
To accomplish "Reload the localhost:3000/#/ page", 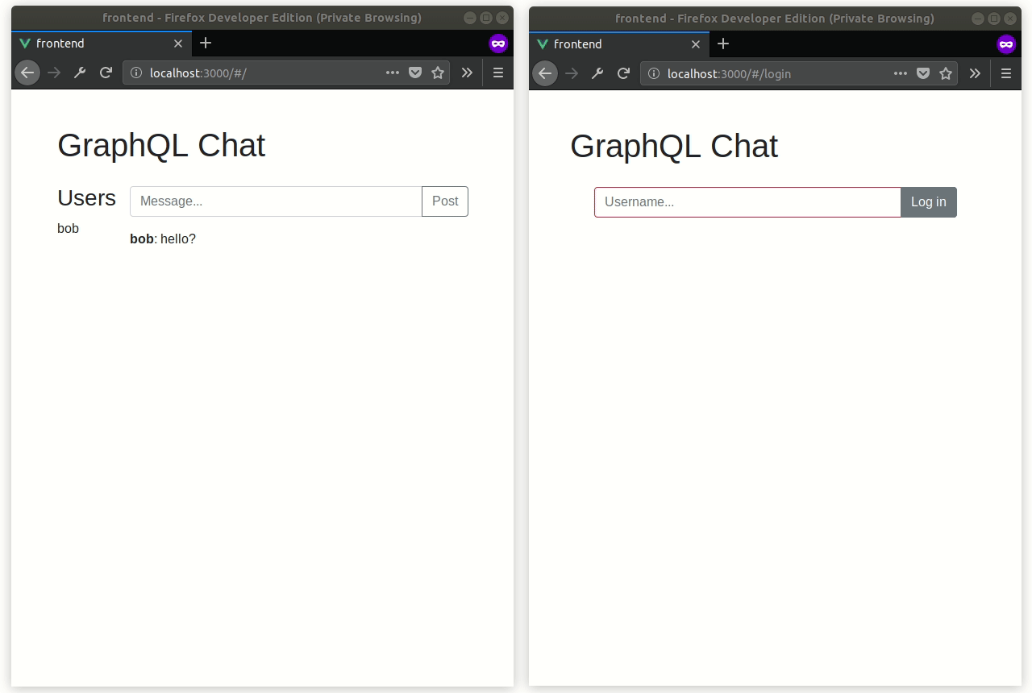I will (106, 73).
